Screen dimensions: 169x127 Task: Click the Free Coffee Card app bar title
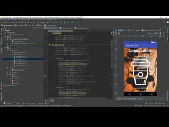pyautogui.click(x=132, y=46)
